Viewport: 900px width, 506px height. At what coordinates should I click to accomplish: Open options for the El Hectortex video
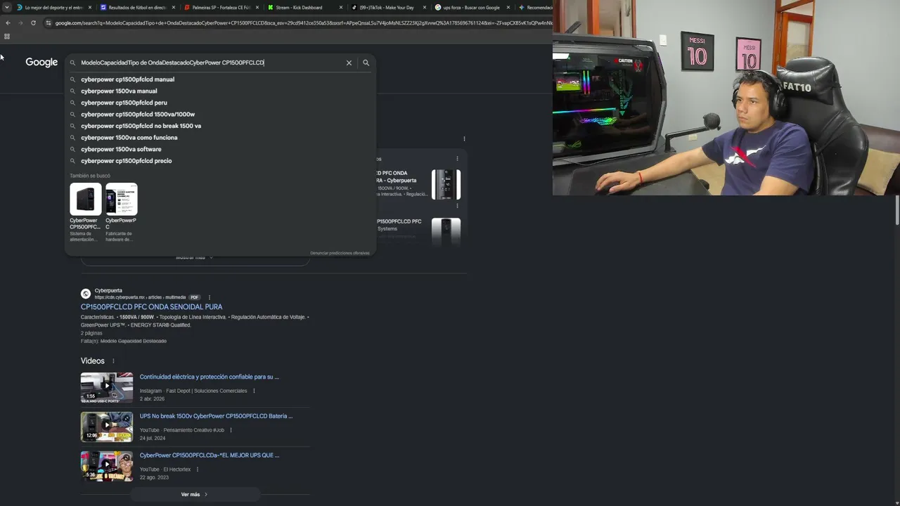pos(197,469)
